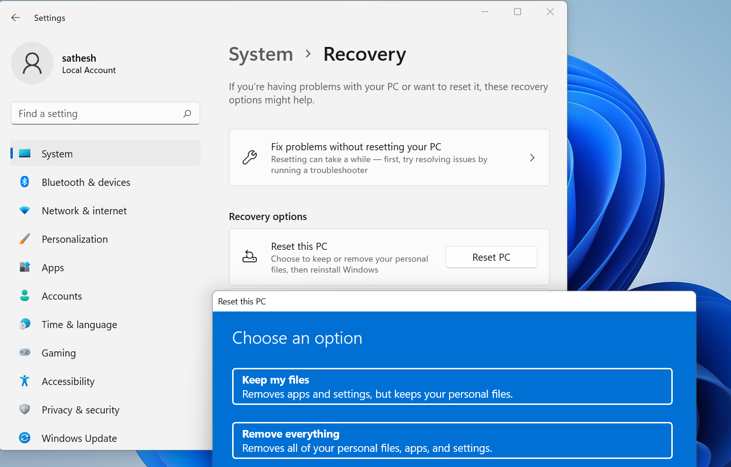Click the Recovery page title
731x467 pixels.
(365, 54)
